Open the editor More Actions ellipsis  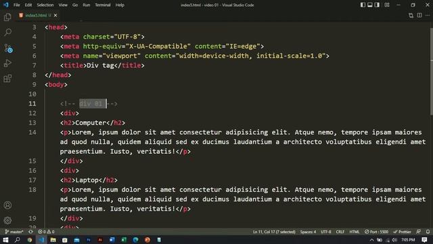click(x=428, y=15)
